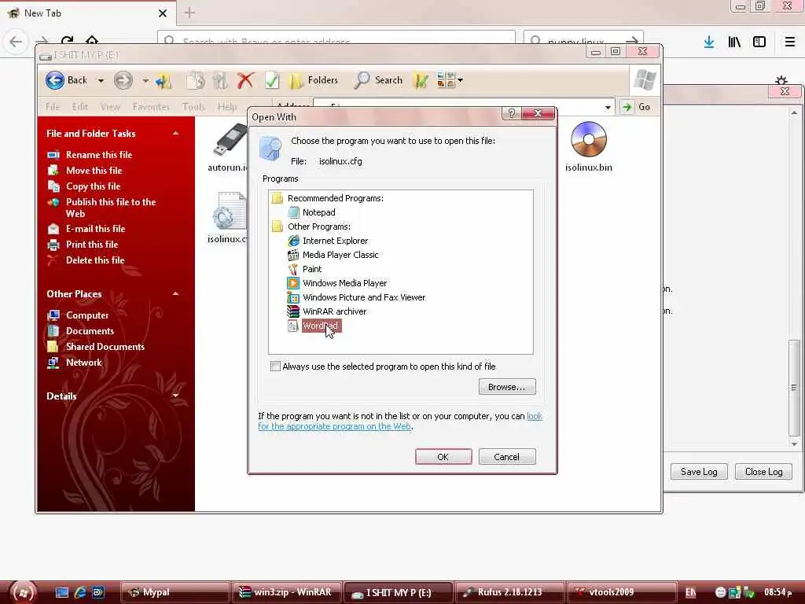Open Internet Explorer quick launch icon
The width and height of the screenshot is (805, 604).
[x=80, y=592]
